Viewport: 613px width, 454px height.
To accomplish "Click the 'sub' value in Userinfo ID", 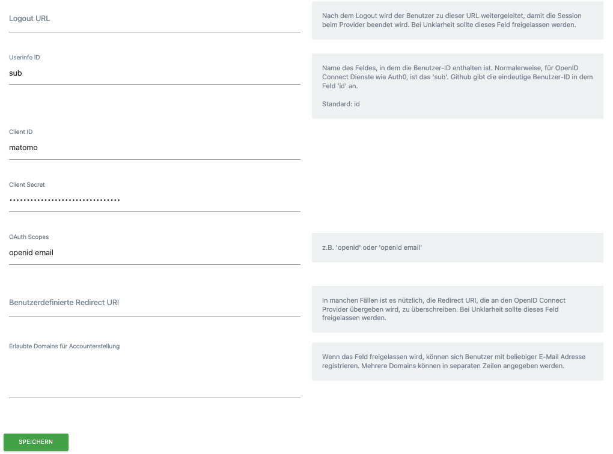I will click(x=16, y=73).
